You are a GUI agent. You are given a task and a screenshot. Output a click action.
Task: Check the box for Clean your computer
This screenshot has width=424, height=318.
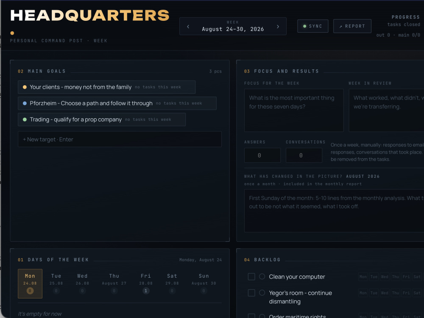click(x=251, y=276)
